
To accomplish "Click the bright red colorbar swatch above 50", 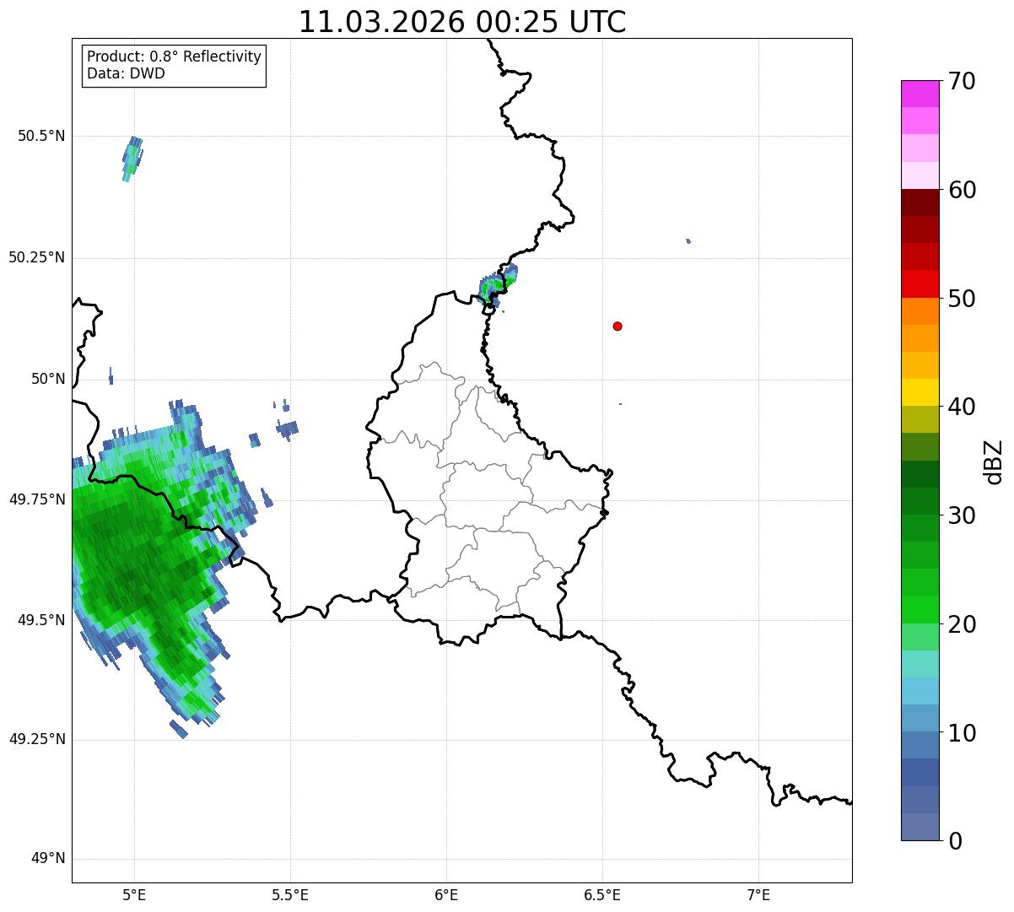I will (x=920, y=284).
